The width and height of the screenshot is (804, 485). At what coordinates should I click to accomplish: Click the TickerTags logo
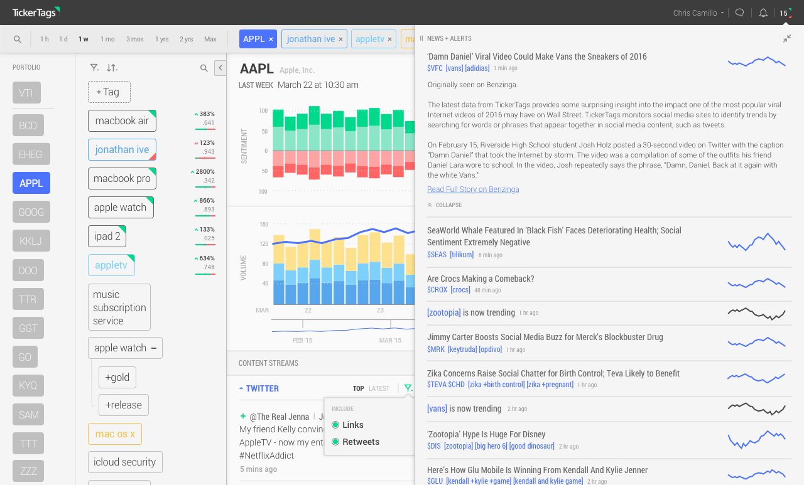(x=36, y=12)
